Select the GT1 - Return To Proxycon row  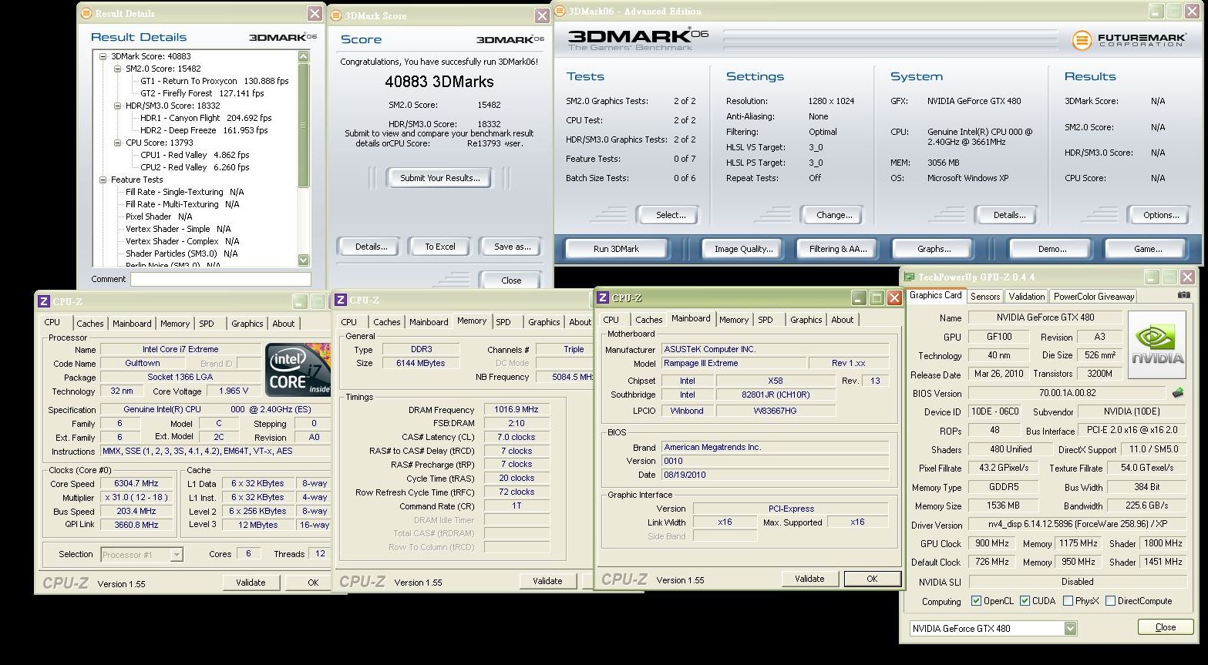(x=214, y=81)
